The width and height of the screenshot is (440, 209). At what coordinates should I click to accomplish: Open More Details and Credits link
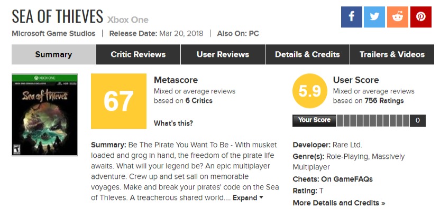(x=339, y=203)
